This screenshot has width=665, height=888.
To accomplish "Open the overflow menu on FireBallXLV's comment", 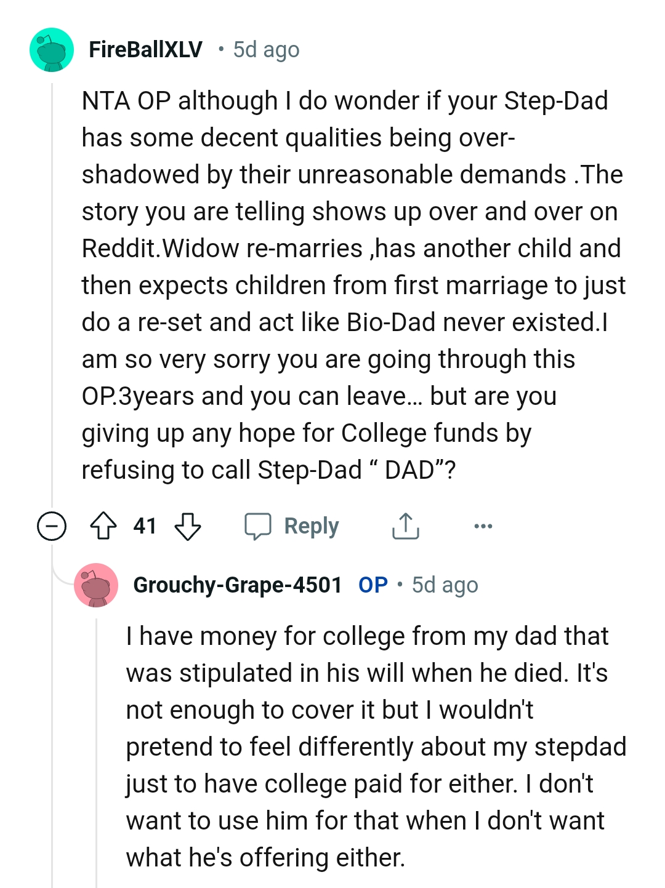I will pos(484,526).
